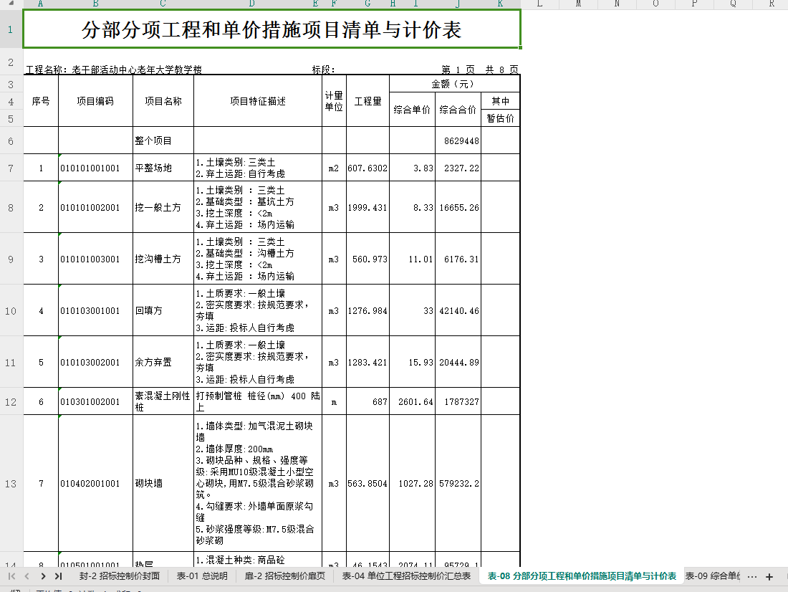Jump to the first sheet tab arrow

12,576
